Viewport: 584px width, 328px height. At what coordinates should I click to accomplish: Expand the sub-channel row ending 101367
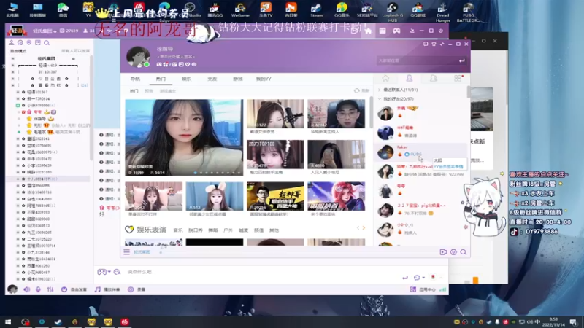point(18,92)
